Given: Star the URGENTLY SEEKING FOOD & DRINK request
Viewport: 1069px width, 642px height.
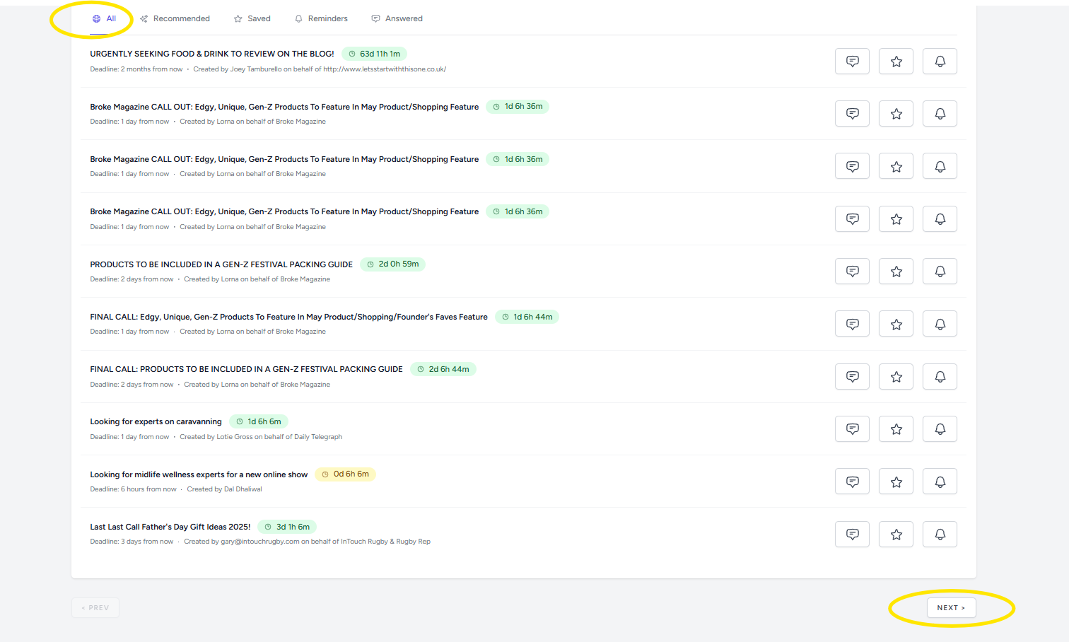Looking at the screenshot, I should click(896, 62).
